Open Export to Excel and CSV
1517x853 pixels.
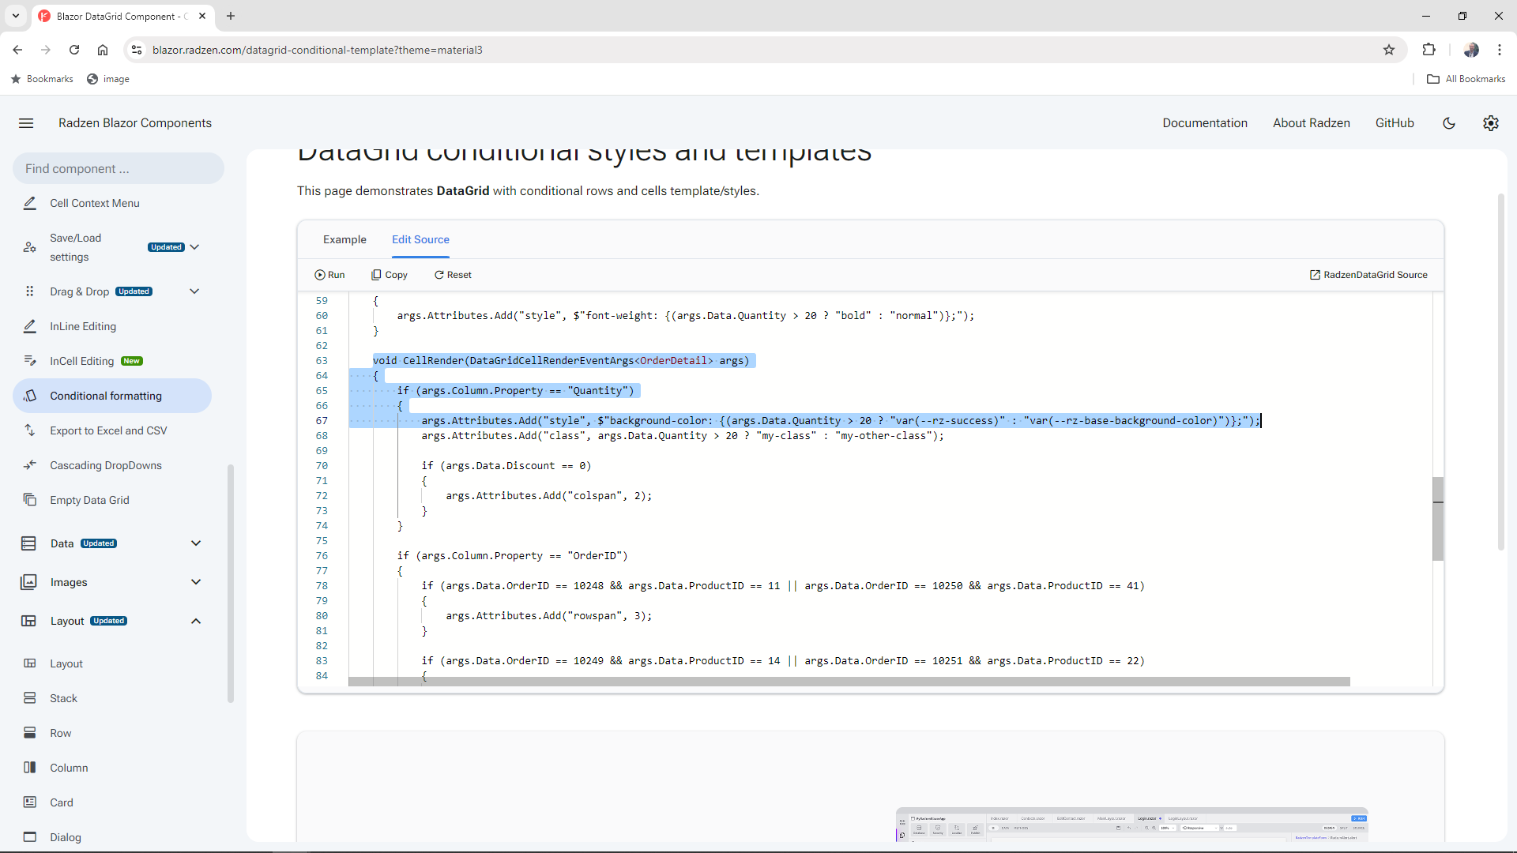tap(108, 430)
